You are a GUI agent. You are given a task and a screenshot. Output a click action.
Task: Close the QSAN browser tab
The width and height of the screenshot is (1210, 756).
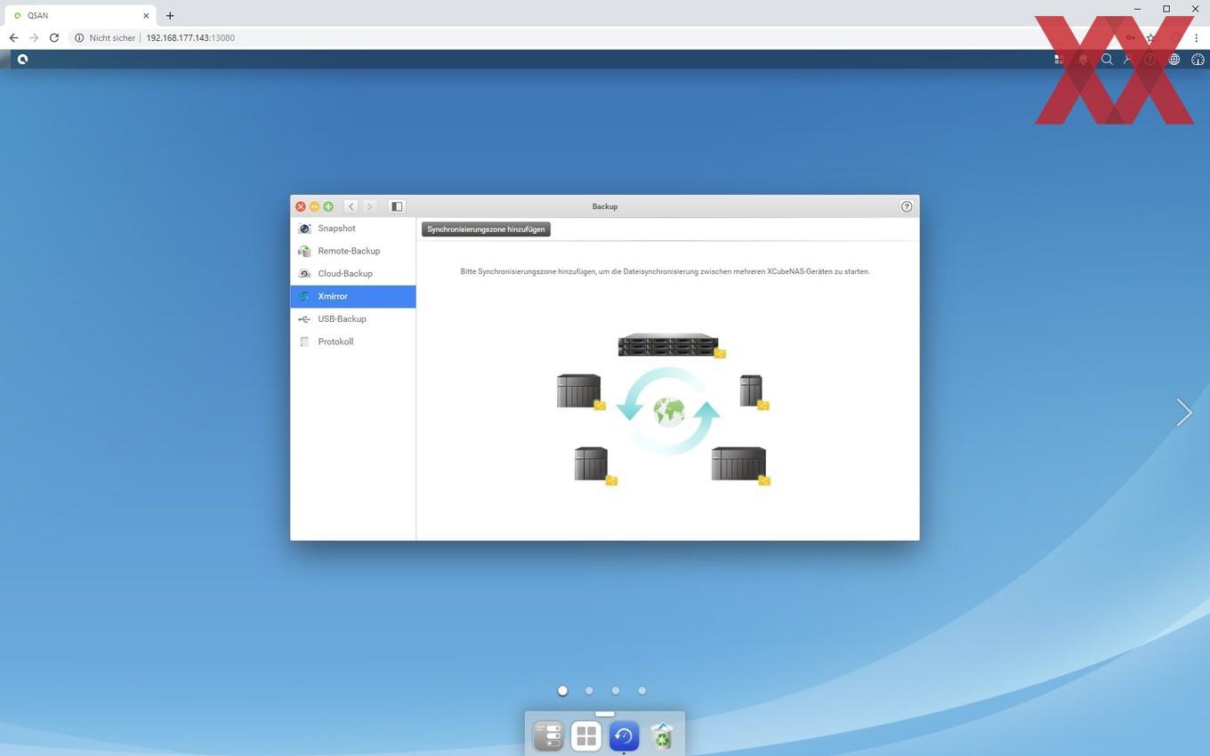tap(146, 15)
